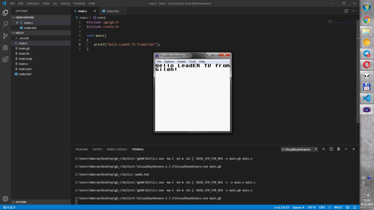Kill the terminal with trash icon
This screenshot has width=374, height=210.
tap(339, 149)
